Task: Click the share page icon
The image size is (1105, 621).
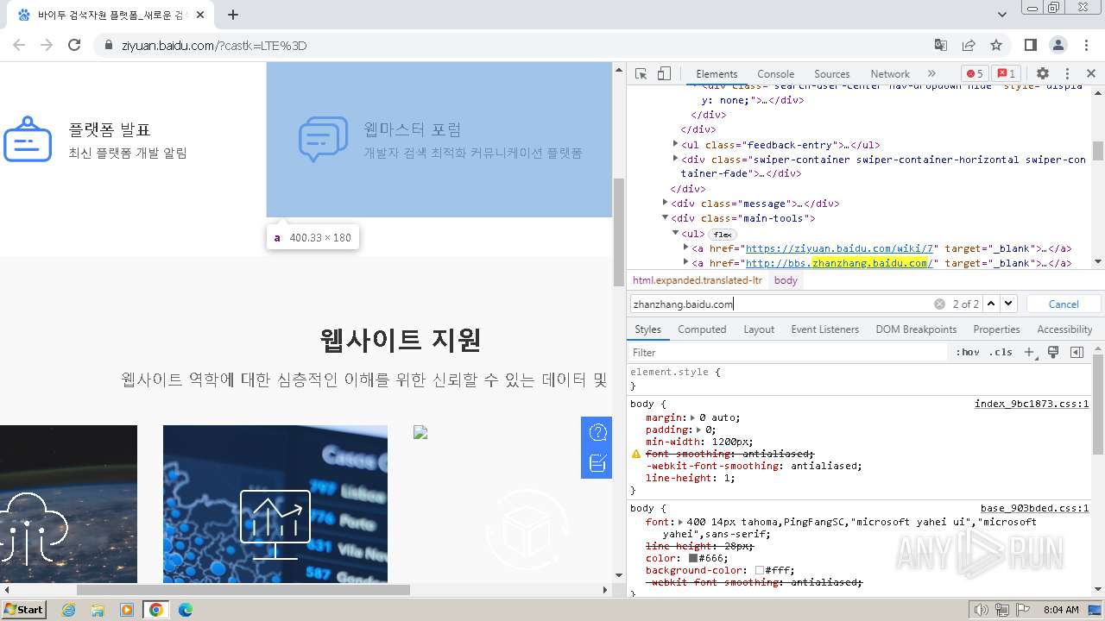Action: point(969,45)
